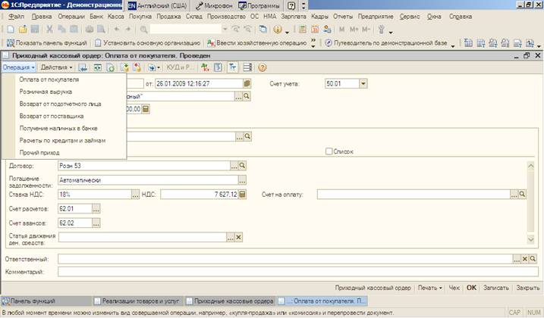The width and height of the screenshot is (544, 318).
Task: Click Показать панель функций toolbar button
Action: click(47, 43)
